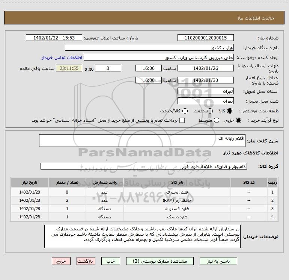Click the ردیف column header
The height and width of the screenshot is (280, 289).
272,182
